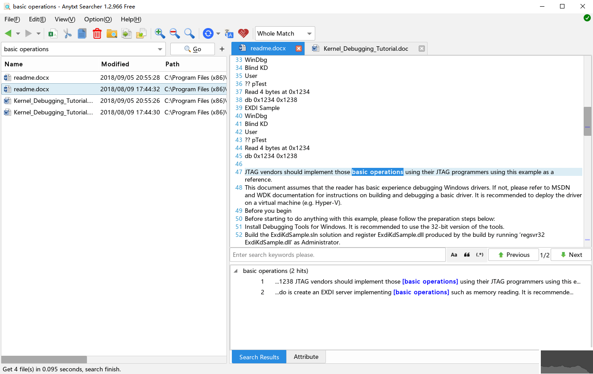Select the scissors cut icon
Viewport: 593px width, 374px height.
pyautogui.click(x=67, y=33)
